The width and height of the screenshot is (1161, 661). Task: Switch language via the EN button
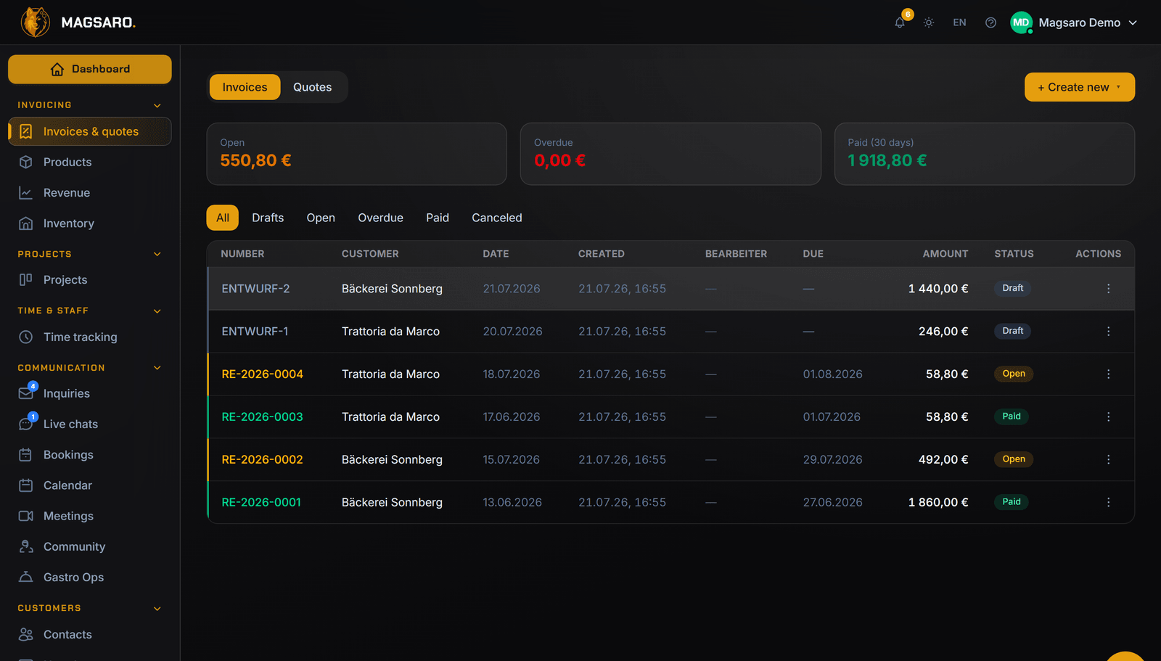[959, 22]
